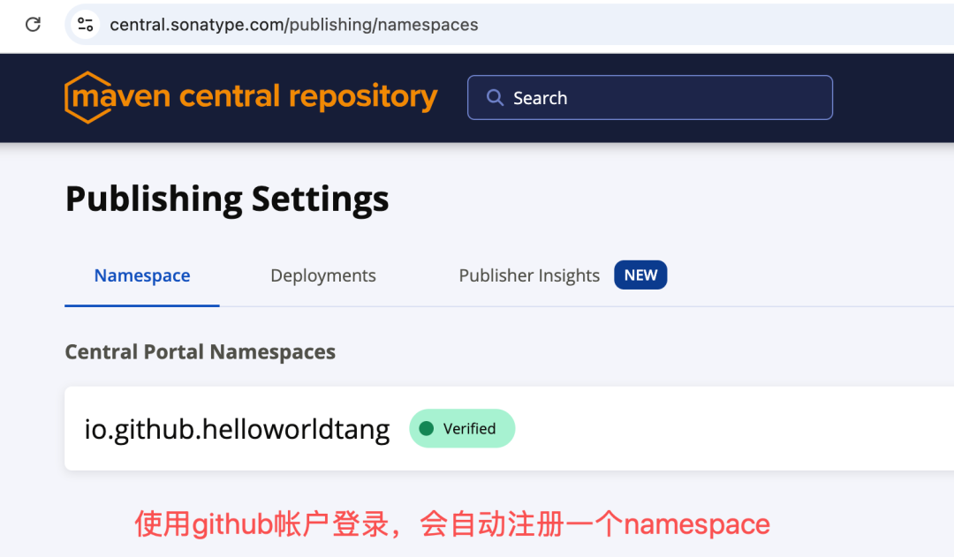Open the Publisher Insights tab
The width and height of the screenshot is (954, 557).
pos(529,275)
